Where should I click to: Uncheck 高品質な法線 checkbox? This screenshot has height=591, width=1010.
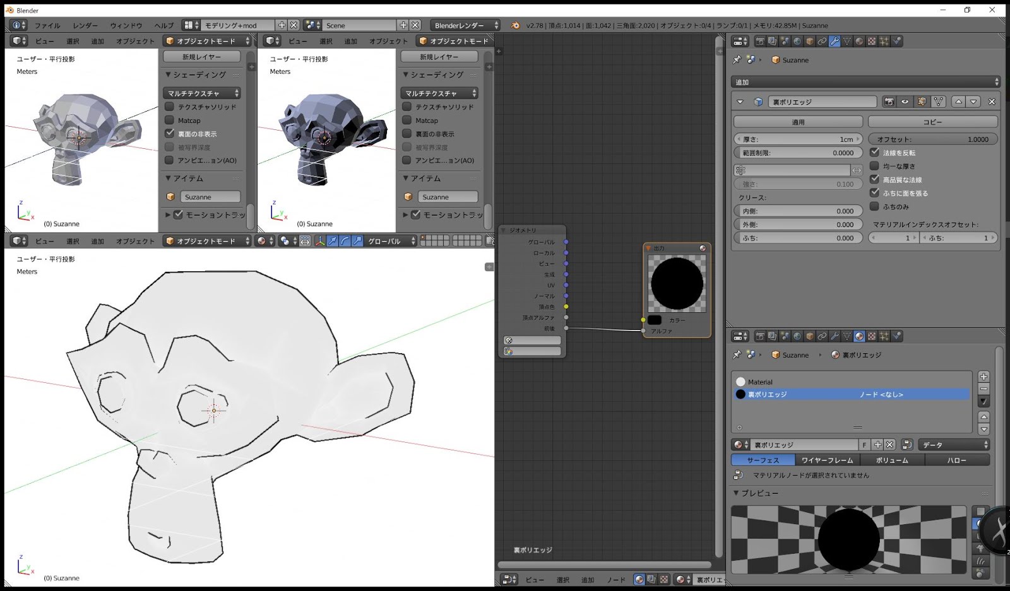(x=874, y=179)
